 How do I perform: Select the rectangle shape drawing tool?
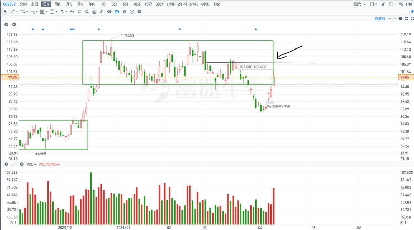point(22,12)
